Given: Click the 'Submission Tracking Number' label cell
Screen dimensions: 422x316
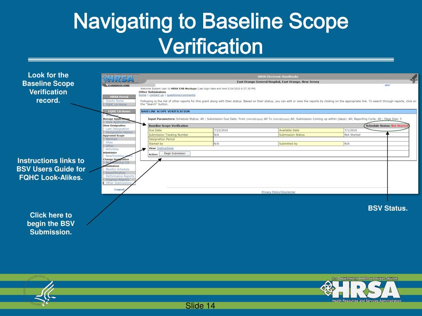Looking at the screenshot, I should 181,135.
